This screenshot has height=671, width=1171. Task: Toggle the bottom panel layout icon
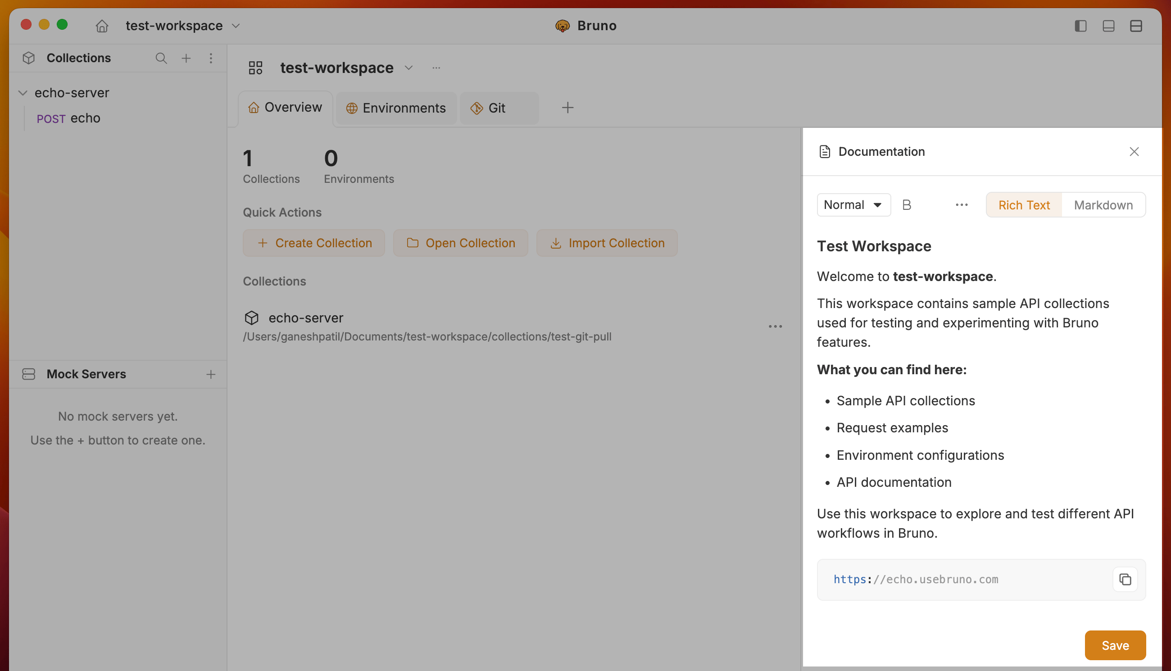[1108, 26]
